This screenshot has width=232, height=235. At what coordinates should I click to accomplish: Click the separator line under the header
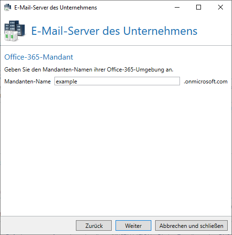click(x=116, y=46)
